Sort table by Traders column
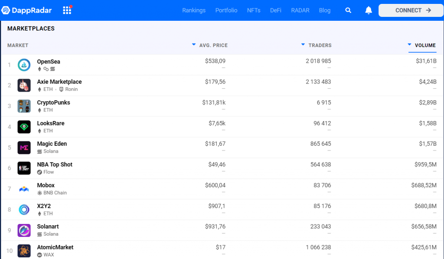Screen dimensions: 444x259 pos(320,45)
